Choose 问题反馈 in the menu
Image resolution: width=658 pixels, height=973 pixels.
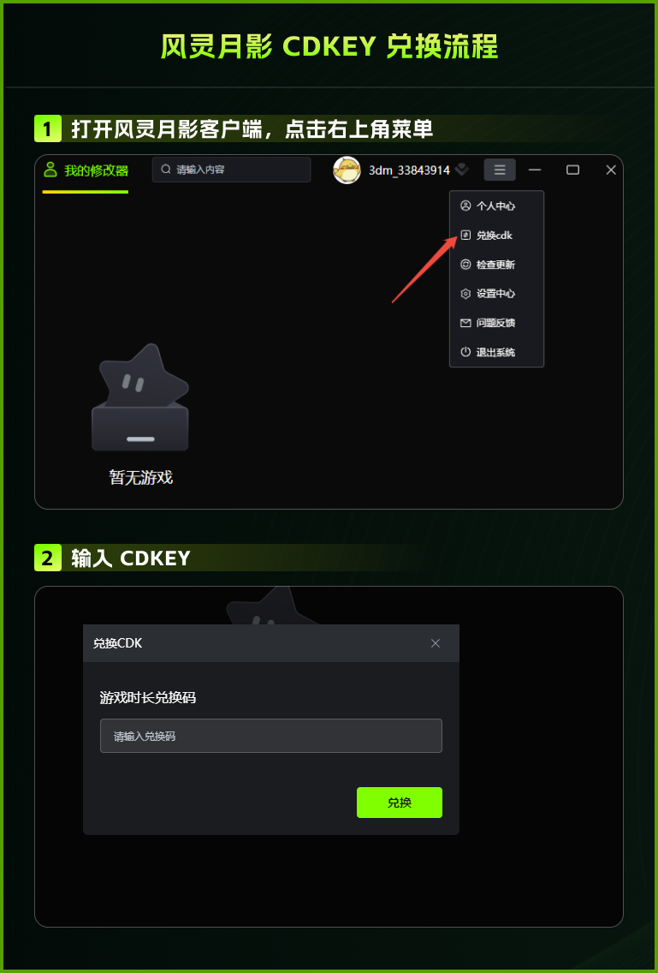point(496,323)
